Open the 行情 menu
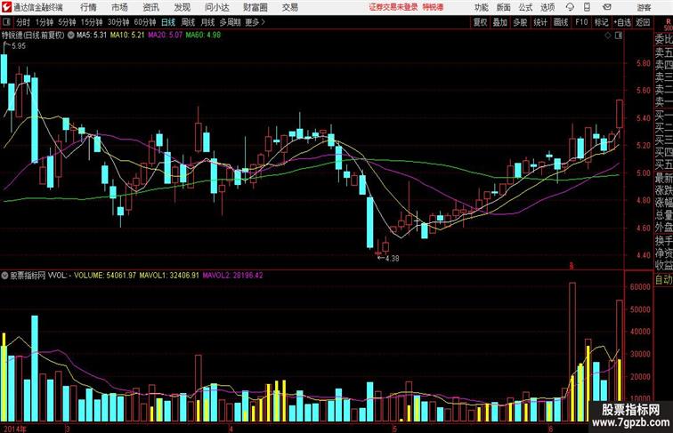The image size is (673, 433). pyautogui.click(x=88, y=7)
